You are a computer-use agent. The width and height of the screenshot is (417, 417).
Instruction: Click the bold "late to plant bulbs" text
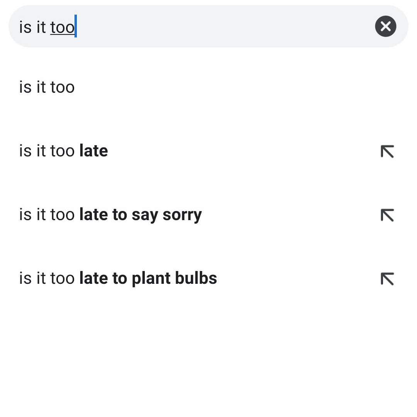148,278
